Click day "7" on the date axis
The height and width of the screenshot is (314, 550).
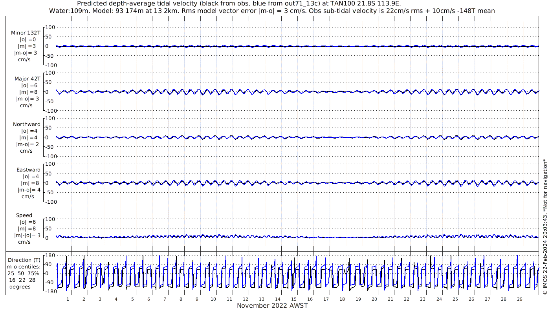(x=165, y=299)
